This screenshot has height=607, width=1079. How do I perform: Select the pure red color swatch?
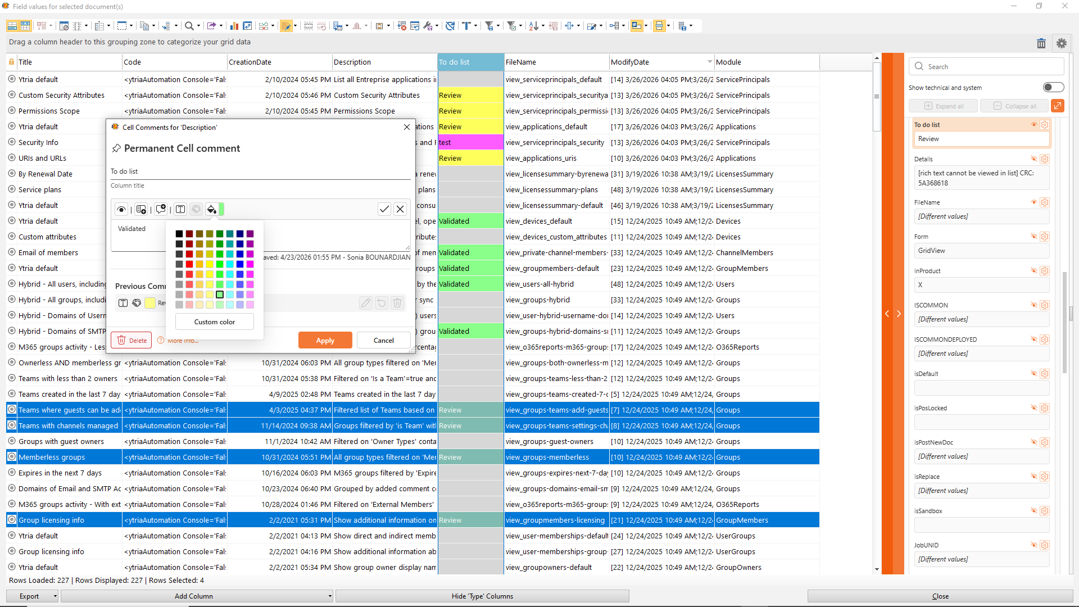189,264
